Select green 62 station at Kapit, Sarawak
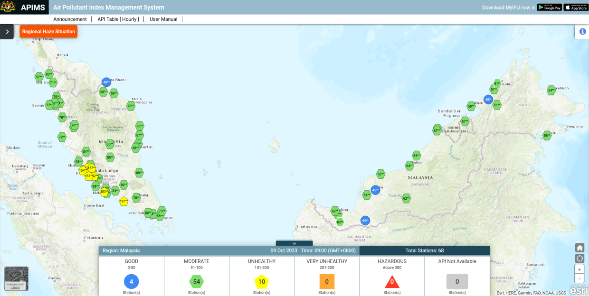The width and height of the screenshot is (589, 296). (406, 198)
